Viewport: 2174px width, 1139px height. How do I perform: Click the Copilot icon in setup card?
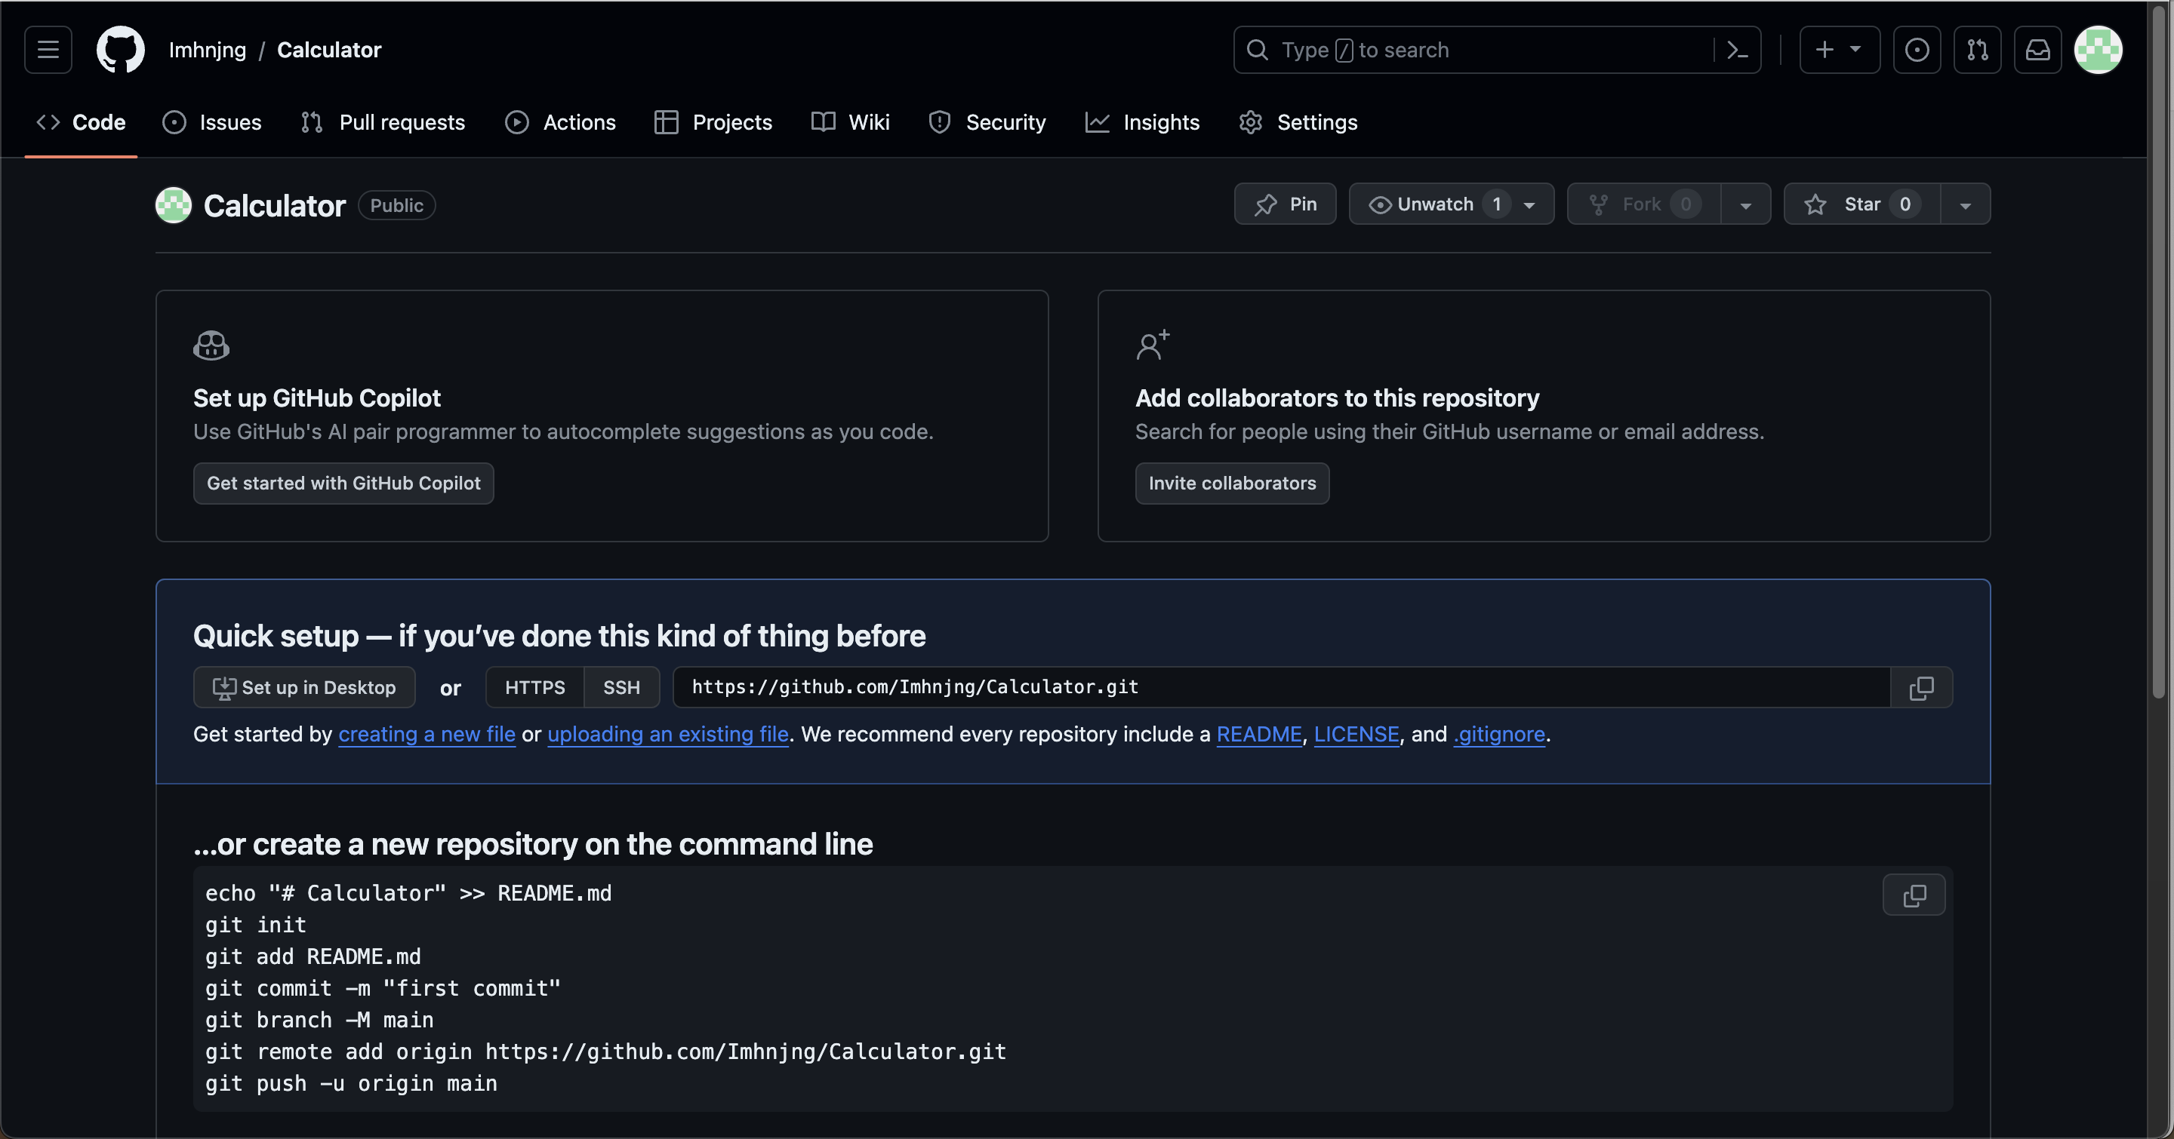click(211, 345)
